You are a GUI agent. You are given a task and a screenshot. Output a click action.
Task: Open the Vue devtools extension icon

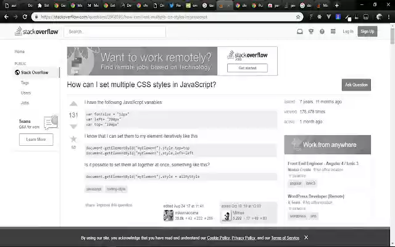coord(328,17)
